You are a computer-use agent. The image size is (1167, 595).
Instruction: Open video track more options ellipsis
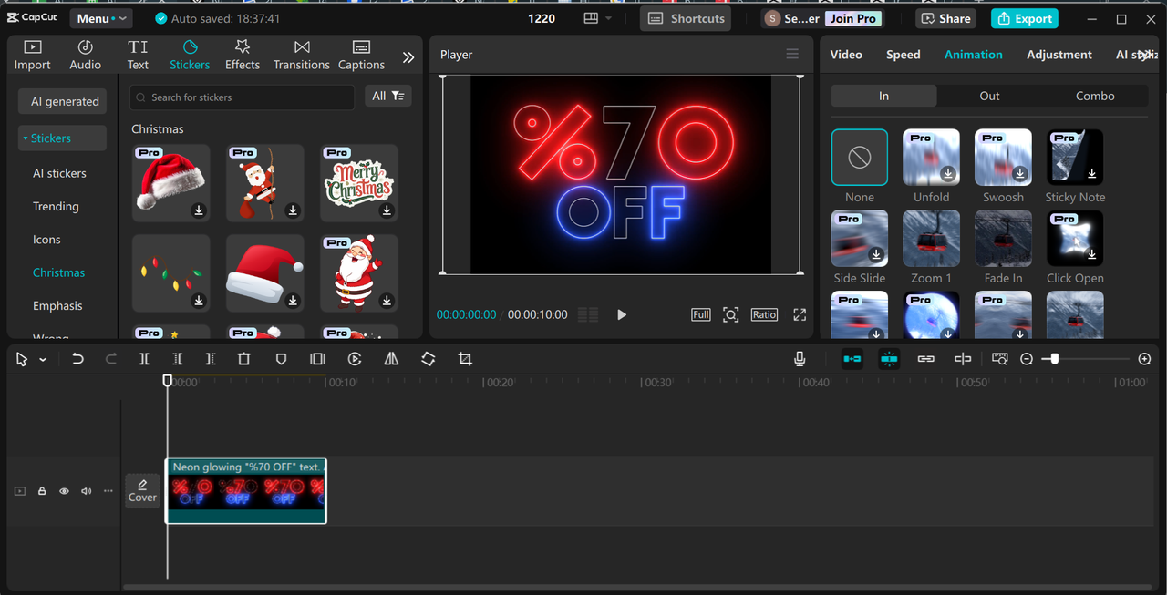108,491
